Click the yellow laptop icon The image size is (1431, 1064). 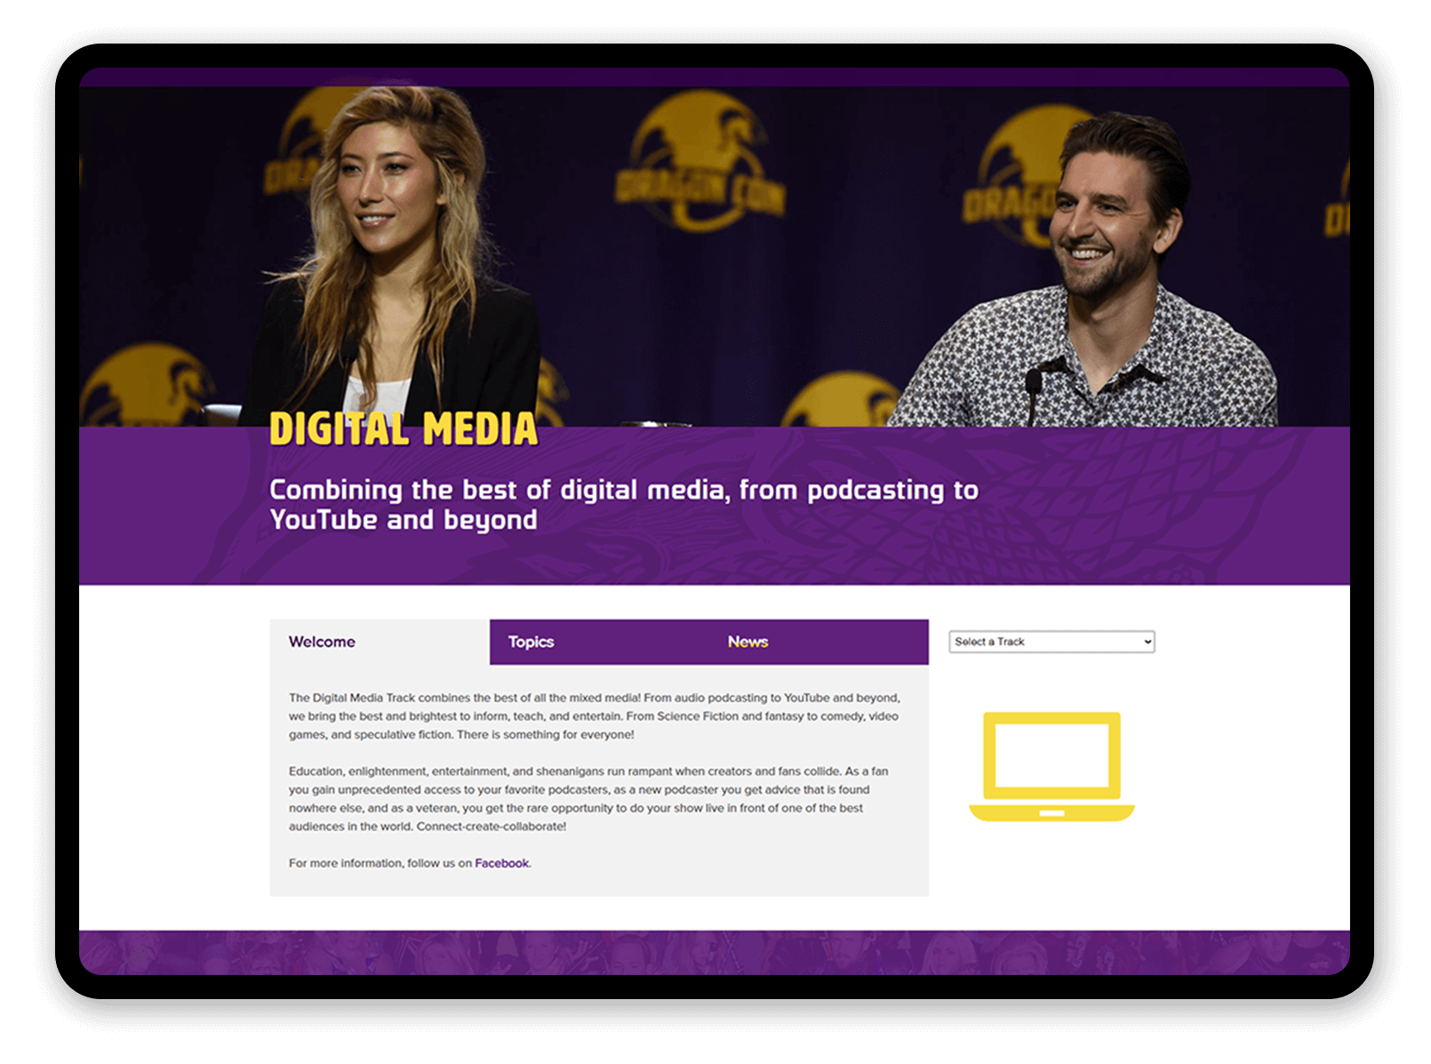pyautogui.click(x=1051, y=766)
